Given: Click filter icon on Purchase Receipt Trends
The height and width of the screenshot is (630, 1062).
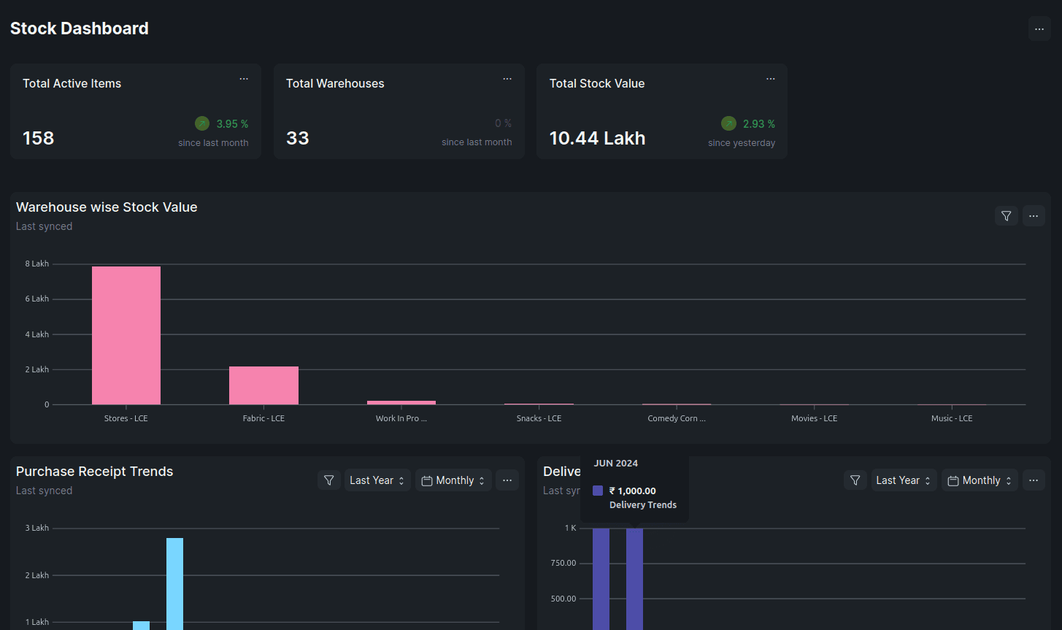Looking at the screenshot, I should 329,480.
